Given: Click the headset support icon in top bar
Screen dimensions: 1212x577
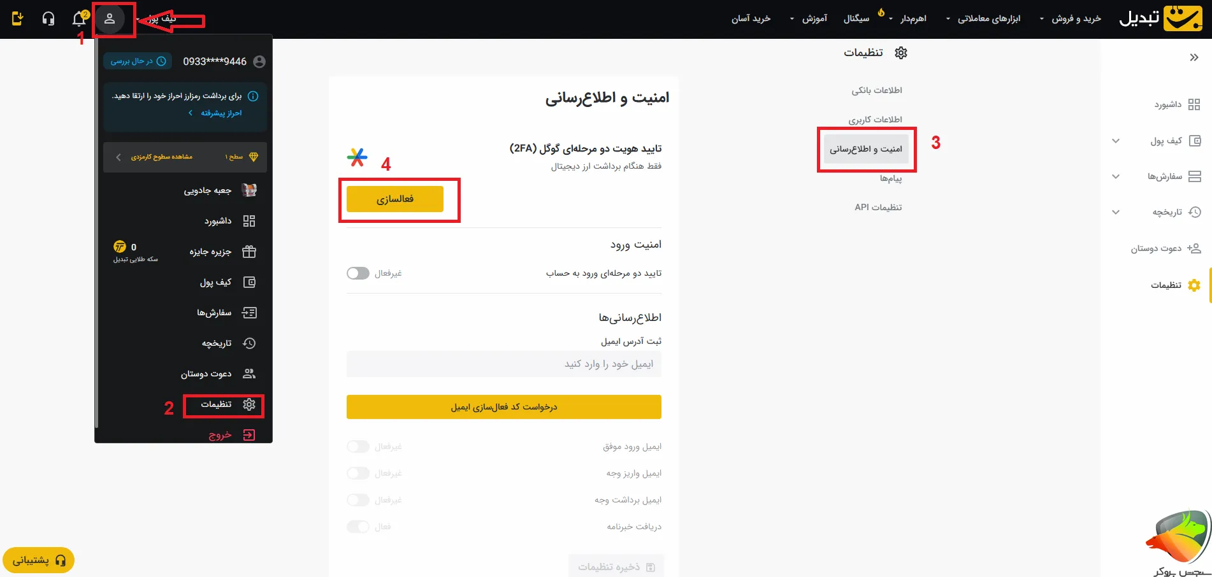Looking at the screenshot, I should [48, 19].
